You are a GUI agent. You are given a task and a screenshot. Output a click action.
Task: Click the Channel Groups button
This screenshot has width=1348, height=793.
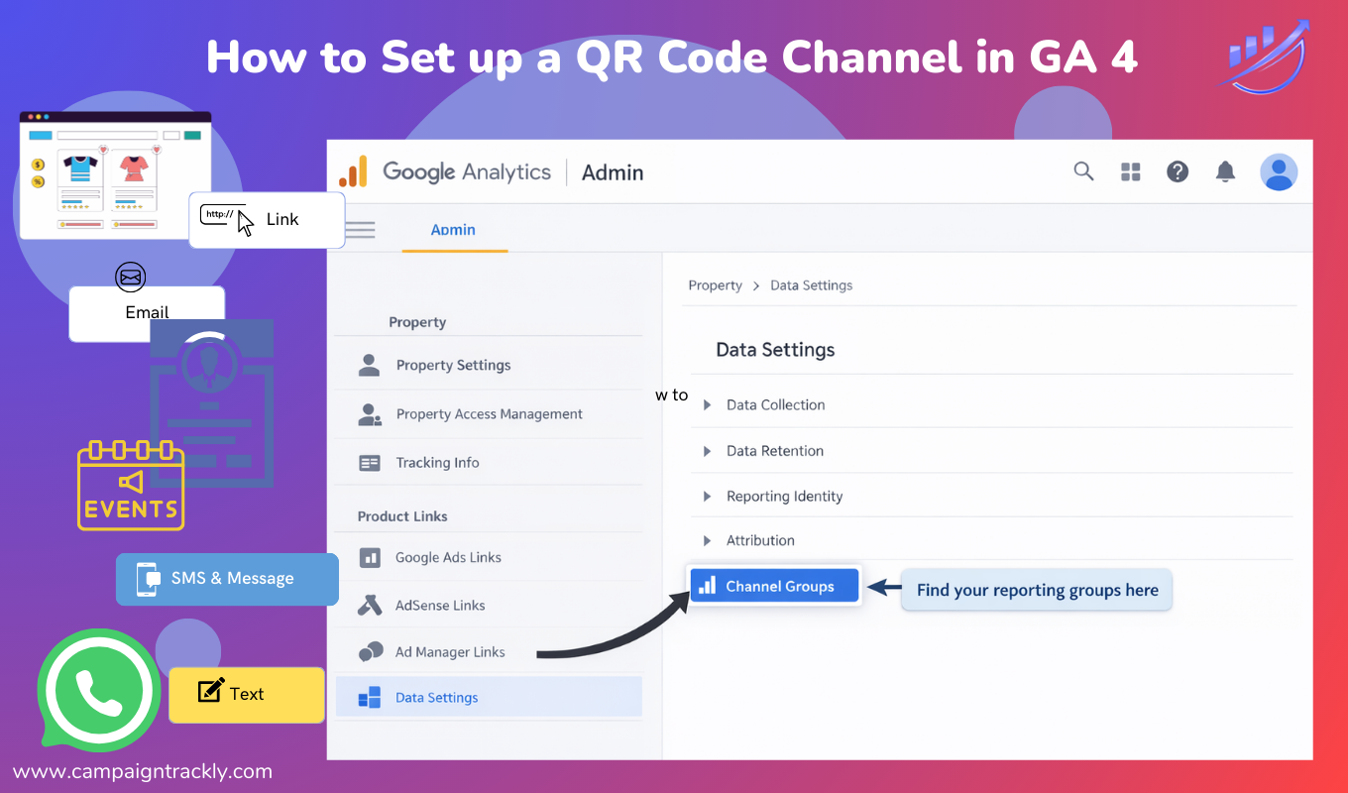pyautogui.click(x=774, y=587)
